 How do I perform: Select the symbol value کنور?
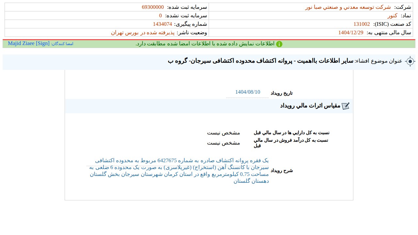(x=392, y=16)
